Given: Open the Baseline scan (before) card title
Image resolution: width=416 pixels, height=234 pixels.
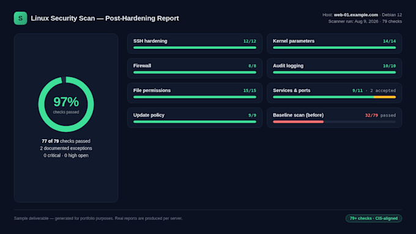Looking at the screenshot, I should pos(298,115).
